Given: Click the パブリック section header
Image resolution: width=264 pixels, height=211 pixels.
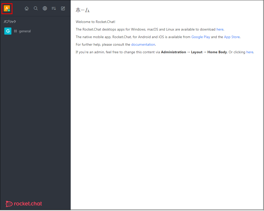Looking at the screenshot, I should pos(10,21).
